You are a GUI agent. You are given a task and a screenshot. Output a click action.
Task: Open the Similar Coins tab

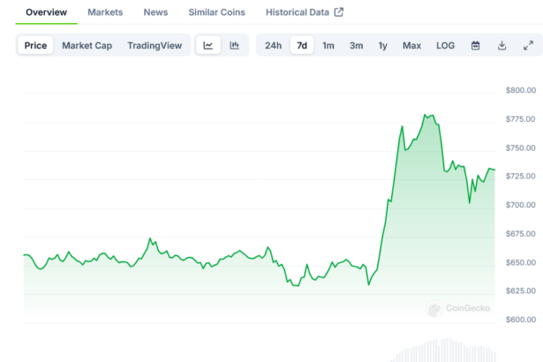click(x=217, y=12)
